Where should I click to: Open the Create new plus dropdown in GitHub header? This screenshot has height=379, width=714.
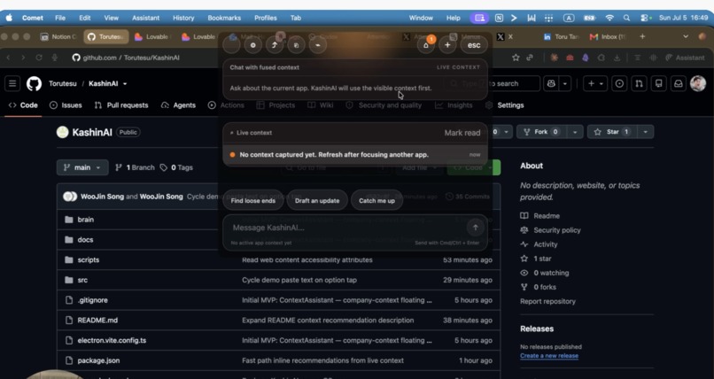[595, 84]
